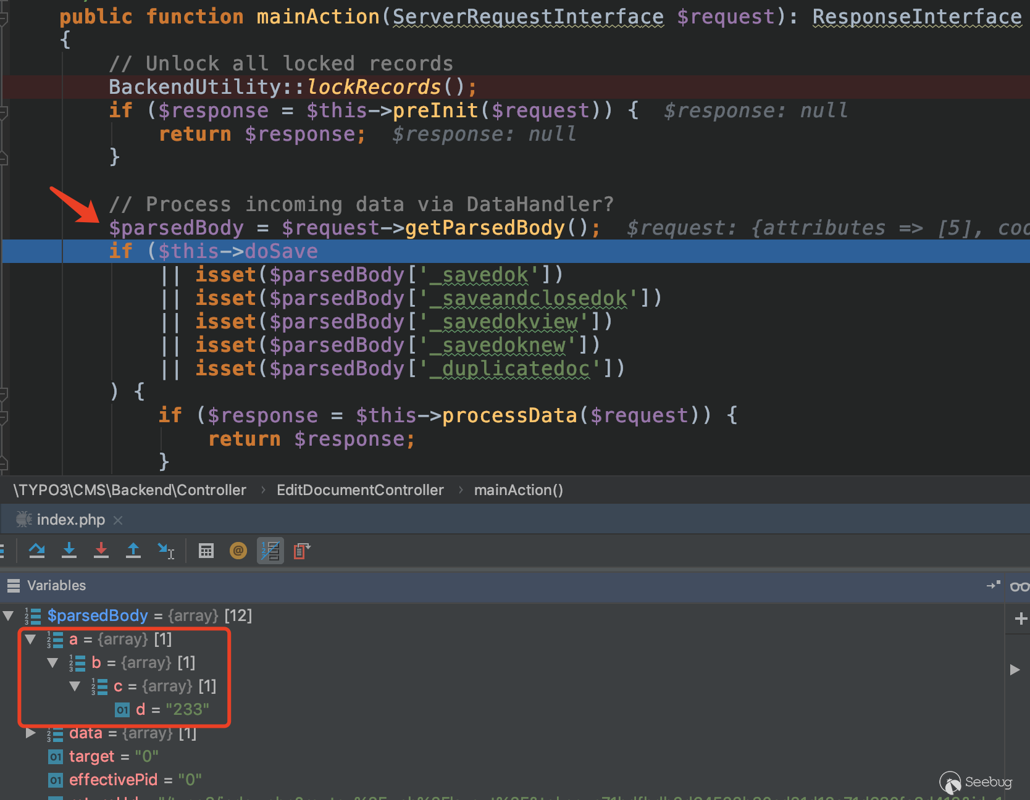Click the 01 value icon beside effectivePid
The height and width of the screenshot is (800, 1030).
tap(56, 780)
